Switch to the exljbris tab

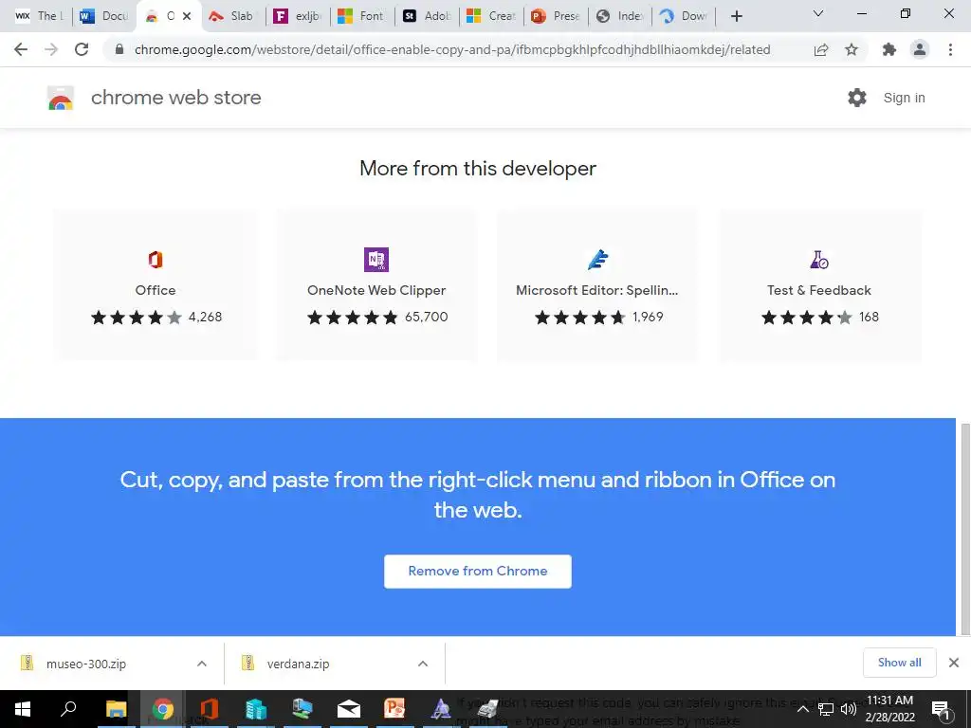(299, 16)
